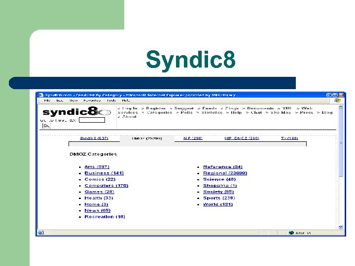Viewport: 355px width, 266px height.
Task: Open the Society (85) category
Action: tap(218, 192)
